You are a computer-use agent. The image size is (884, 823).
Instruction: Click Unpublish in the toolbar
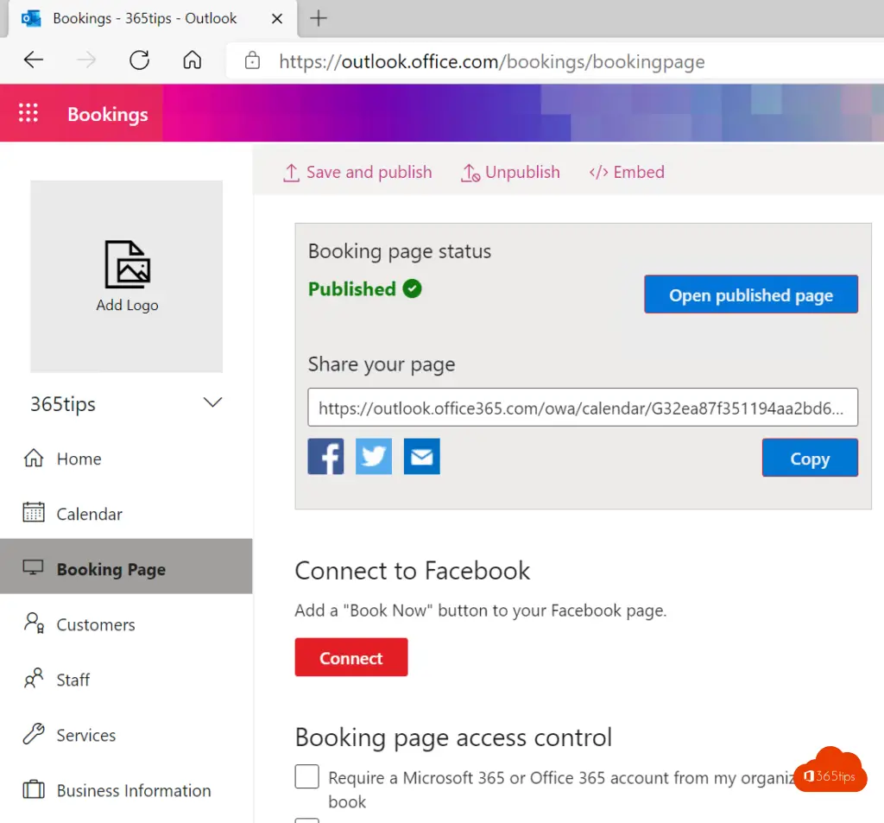[x=511, y=172]
